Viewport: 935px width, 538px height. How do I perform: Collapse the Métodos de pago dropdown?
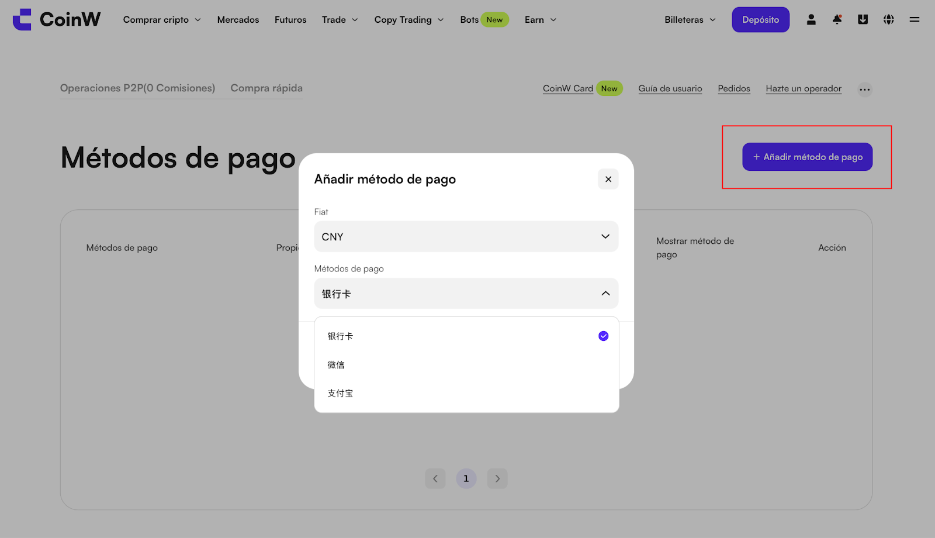[466, 294]
